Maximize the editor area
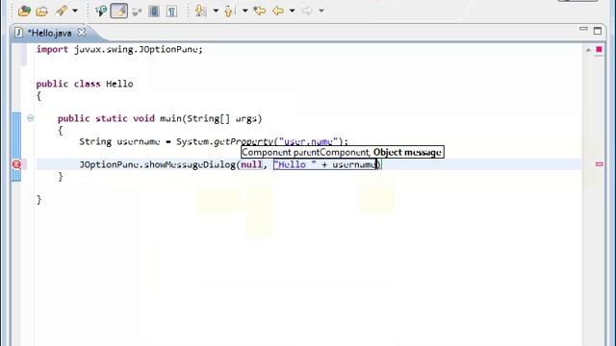This screenshot has width=616, height=346. pos(598,31)
